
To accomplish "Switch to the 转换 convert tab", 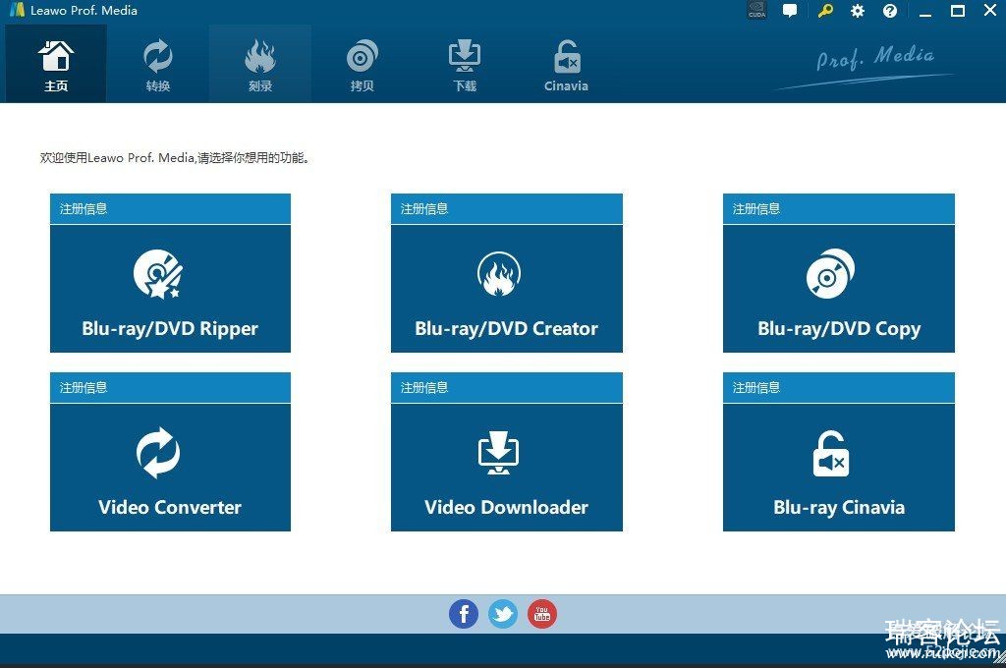I will point(158,64).
